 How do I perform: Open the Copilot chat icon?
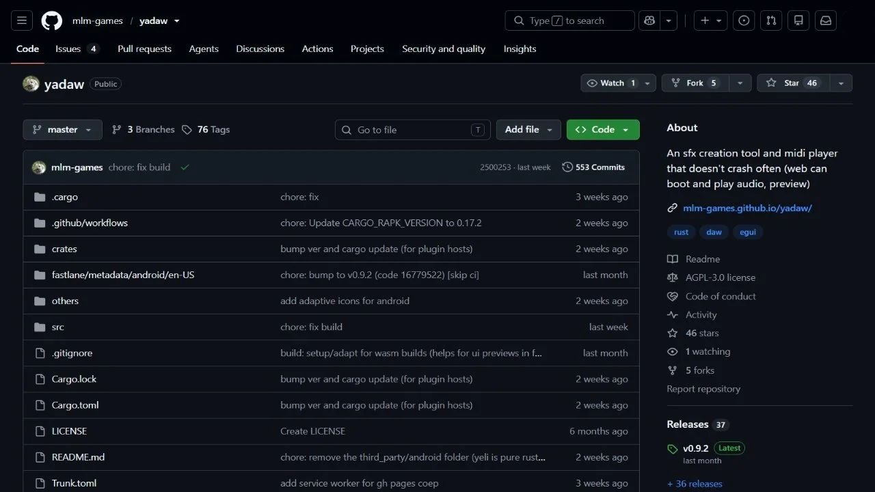650,20
